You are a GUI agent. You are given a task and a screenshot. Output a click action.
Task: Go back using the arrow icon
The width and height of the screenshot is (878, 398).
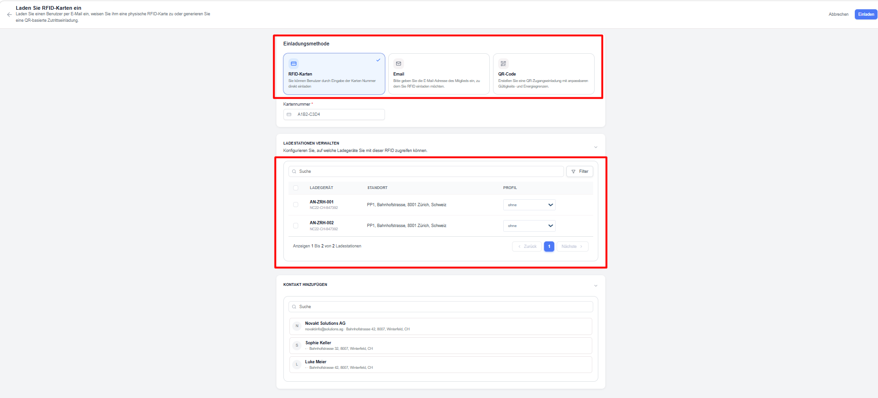pos(9,14)
